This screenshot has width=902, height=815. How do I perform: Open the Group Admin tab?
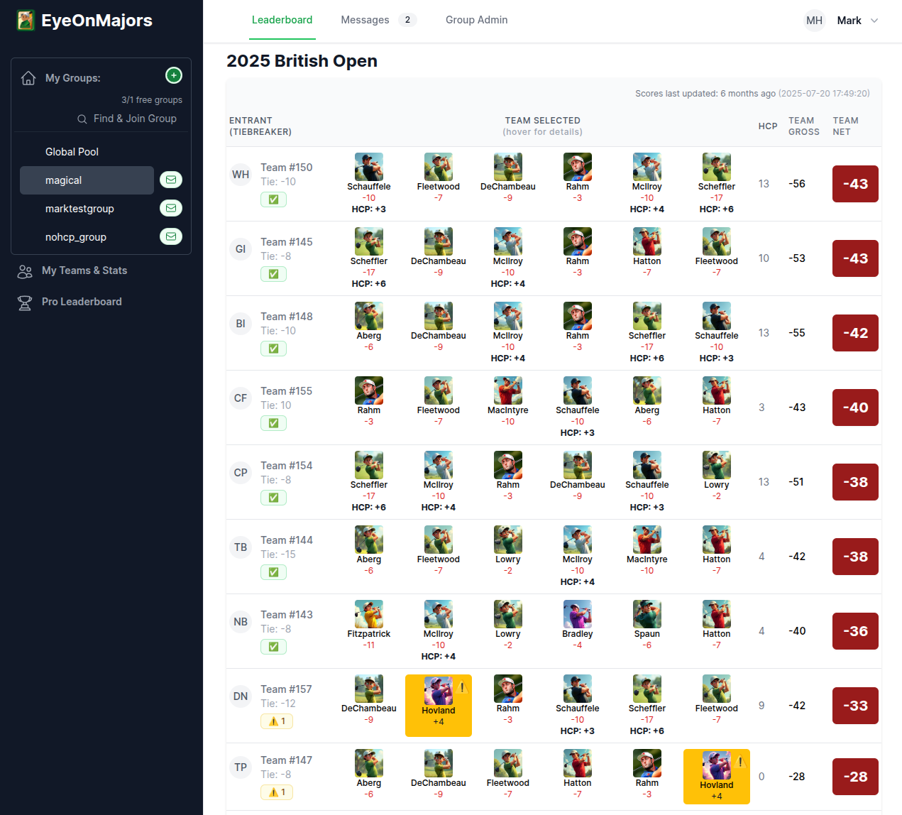[476, 20]
